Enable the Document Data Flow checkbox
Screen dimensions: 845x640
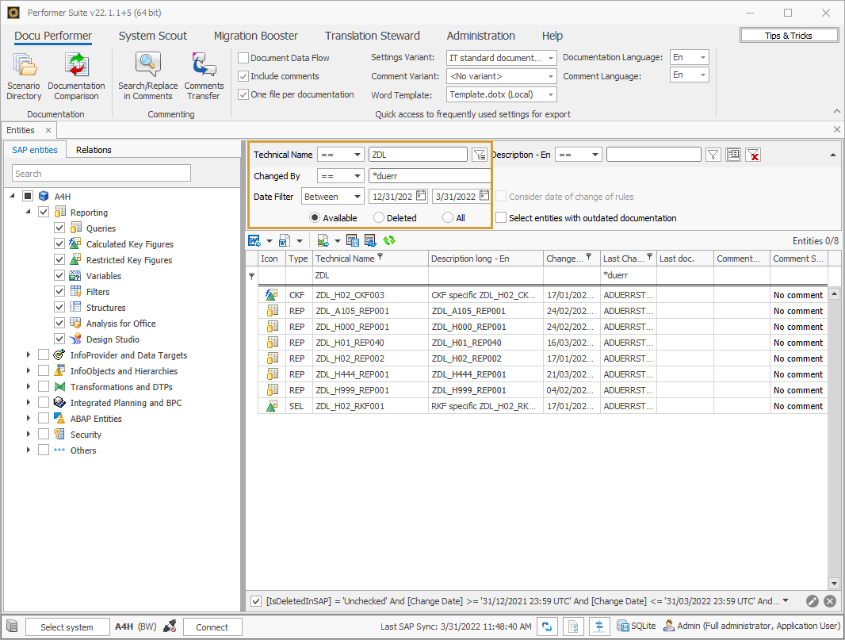243,57
